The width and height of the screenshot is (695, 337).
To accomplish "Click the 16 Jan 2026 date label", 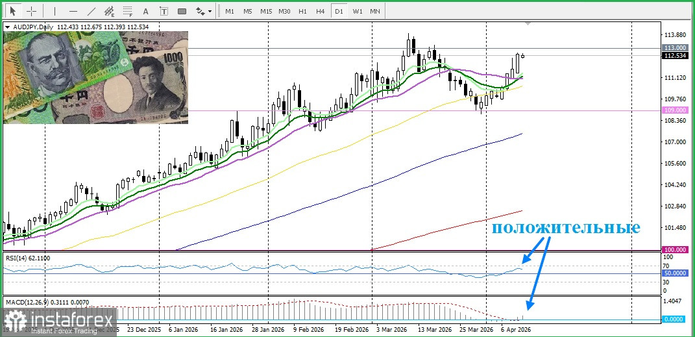I will (x=226, y=330).
